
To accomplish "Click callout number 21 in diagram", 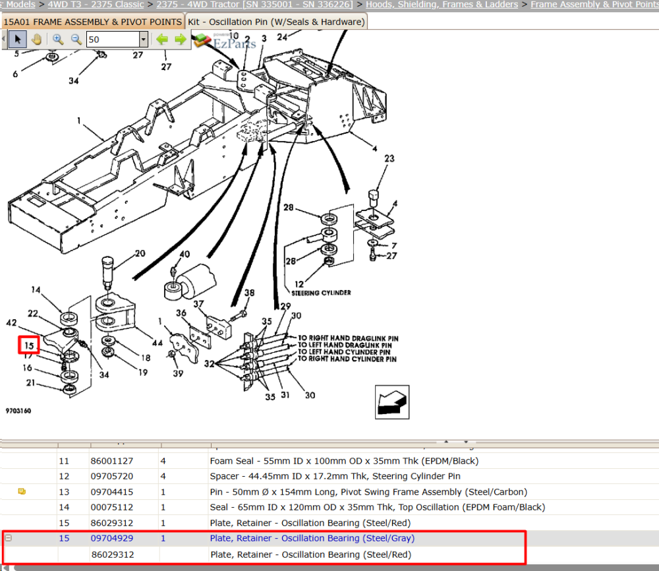I will point(30,382).
